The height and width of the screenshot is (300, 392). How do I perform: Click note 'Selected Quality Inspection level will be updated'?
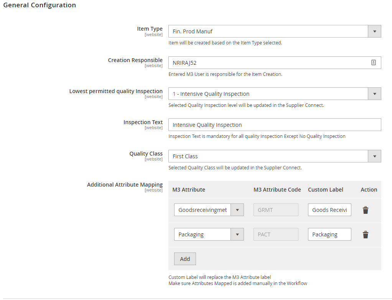pos(246,105)
